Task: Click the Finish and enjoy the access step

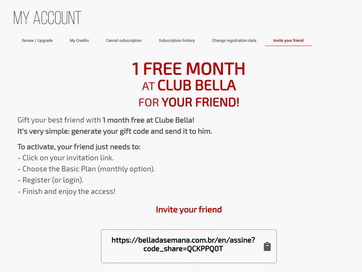Action: [66, 191]
